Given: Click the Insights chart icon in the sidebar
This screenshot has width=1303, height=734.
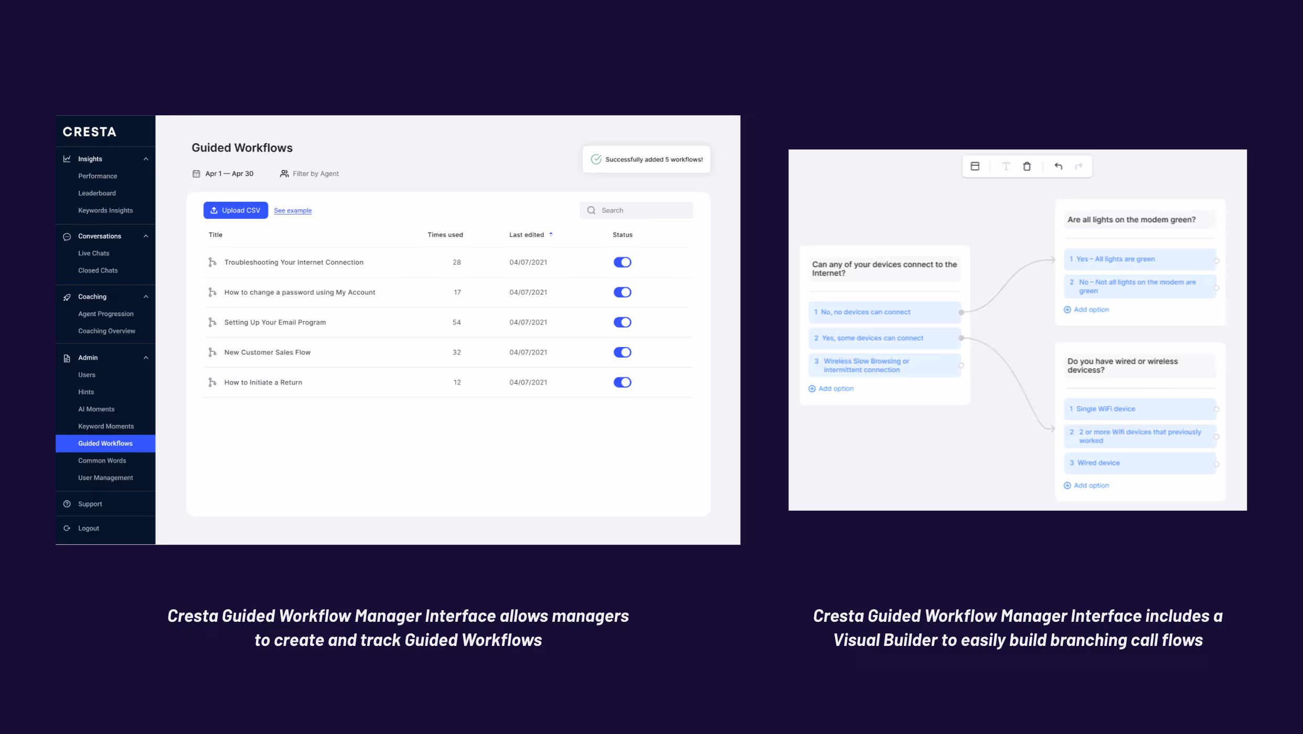Looking at the screenshot, I should (67, 159).
